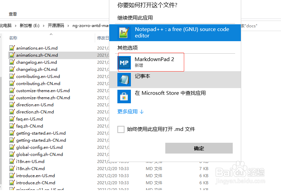Click file icon of i18n.en-US.md
The height and width of the screenshot is (191, 281).
point(12,161)
